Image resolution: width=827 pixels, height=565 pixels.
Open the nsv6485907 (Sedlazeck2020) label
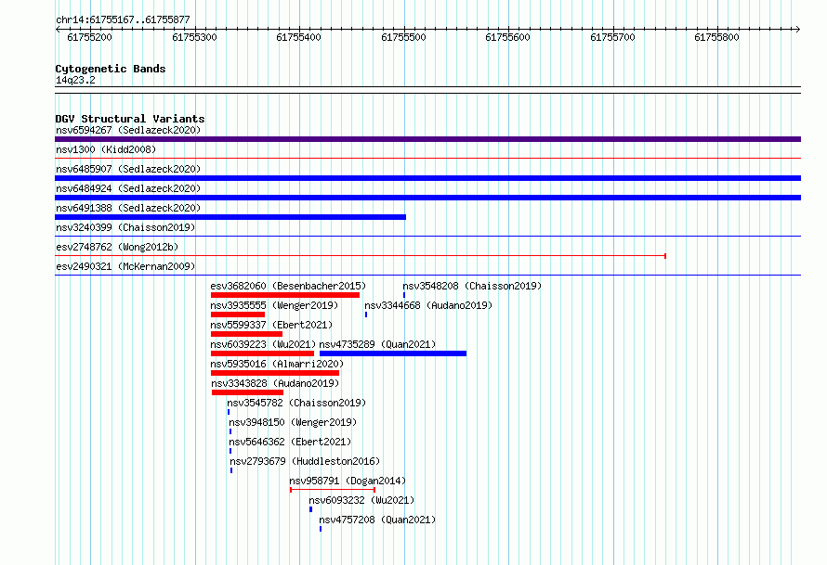click(128, 169)
